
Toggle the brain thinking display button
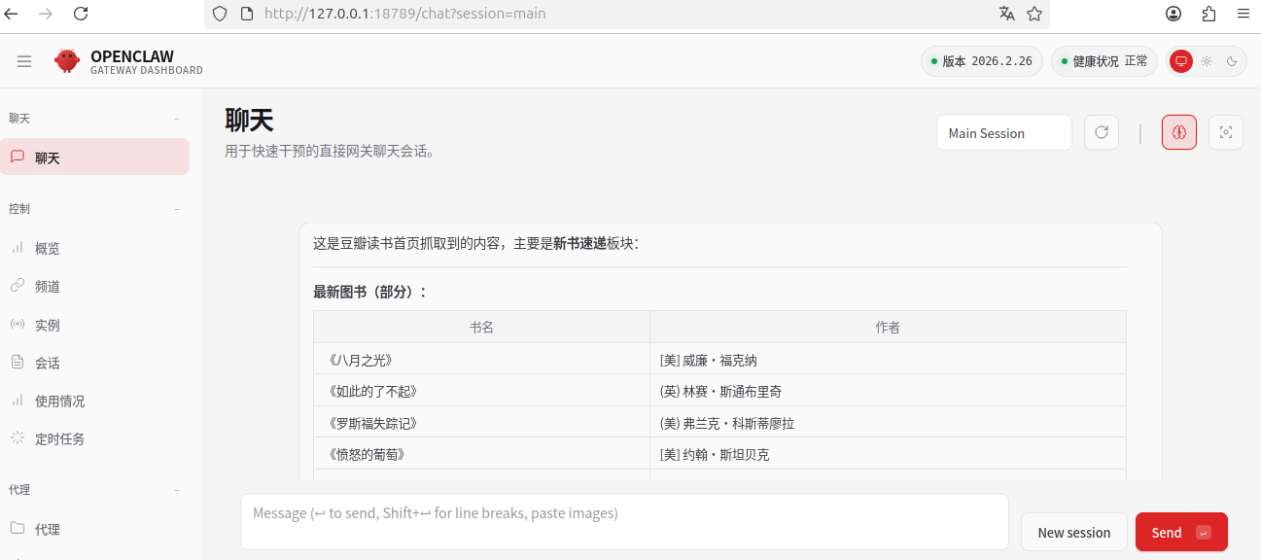(x=1179, y=132)
